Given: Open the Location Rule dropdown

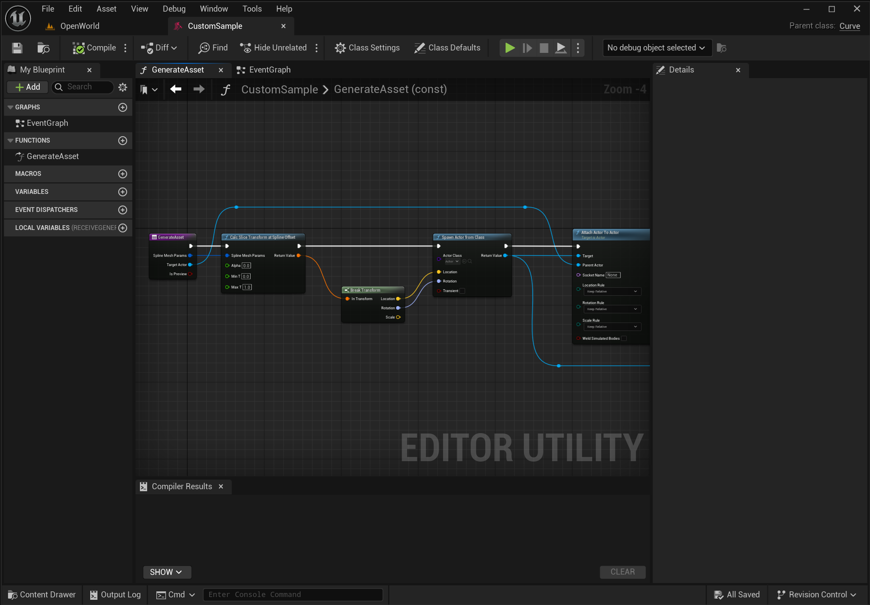Looking at the screenshot, I should click(x=612, y=292).
